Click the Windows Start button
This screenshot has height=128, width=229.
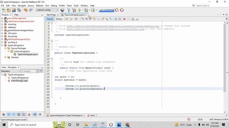4,125
